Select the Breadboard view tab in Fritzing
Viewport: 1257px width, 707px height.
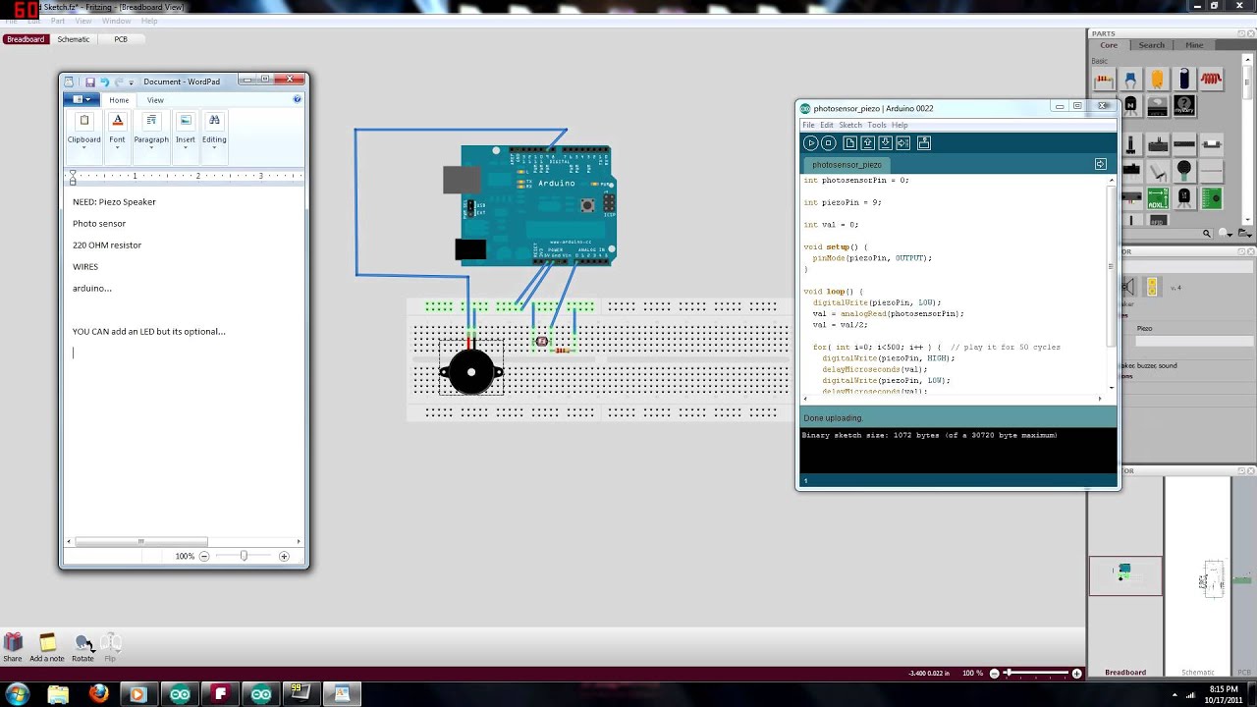point(25,39)
